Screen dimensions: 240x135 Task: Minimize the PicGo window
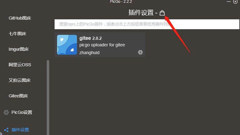229,2
